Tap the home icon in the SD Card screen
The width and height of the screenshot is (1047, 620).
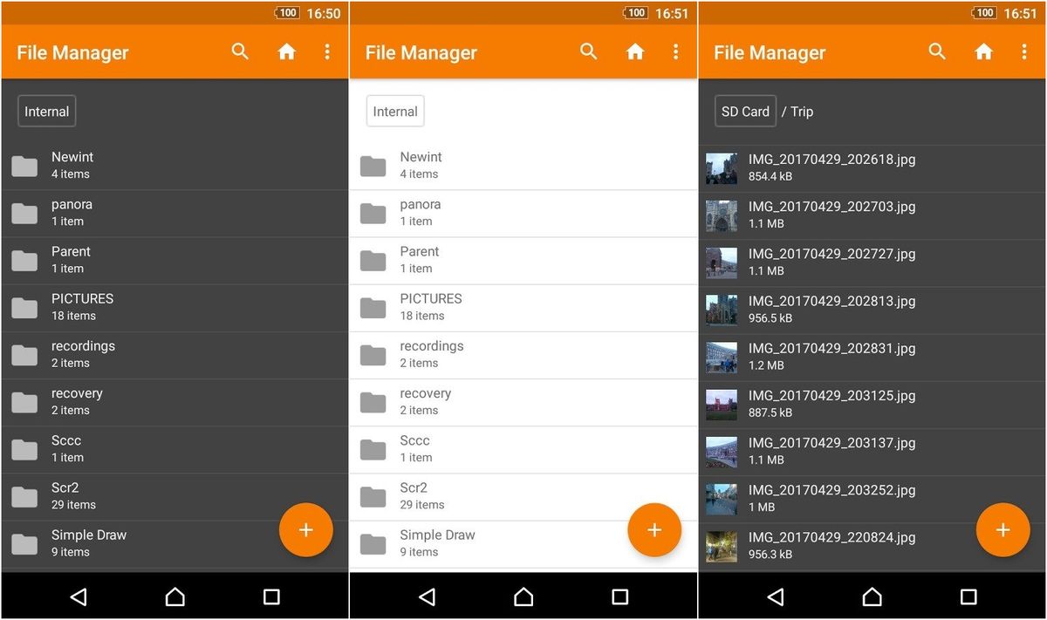click(984, 51)
